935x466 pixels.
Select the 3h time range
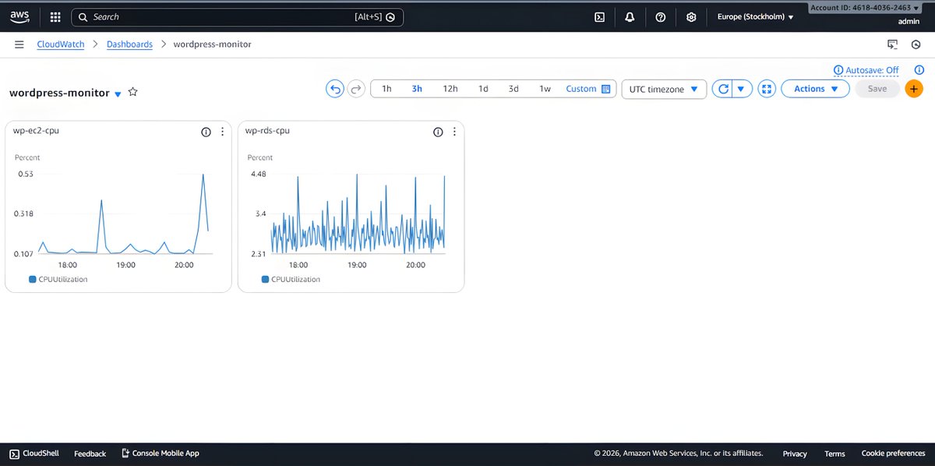click(x=417, y=89)
